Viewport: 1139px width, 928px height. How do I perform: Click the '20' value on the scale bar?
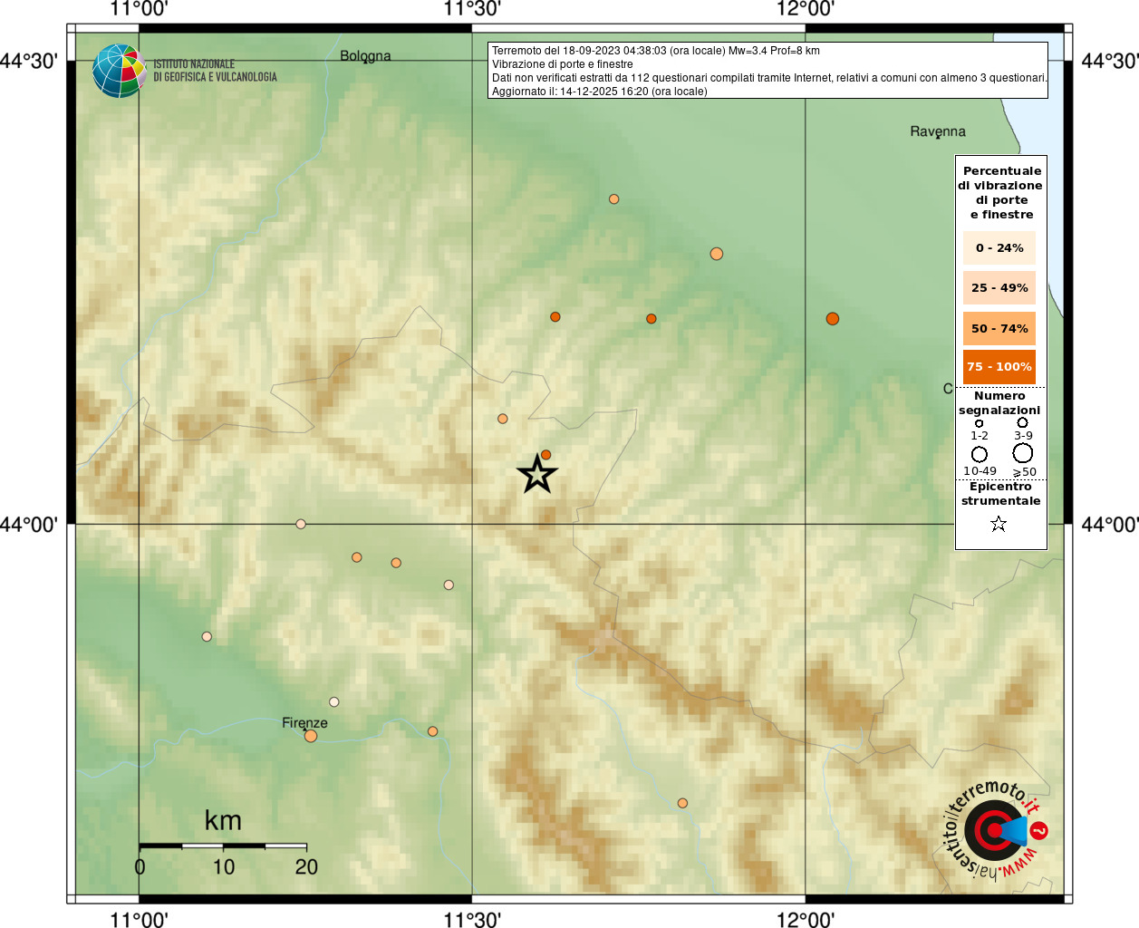point(306,867)
